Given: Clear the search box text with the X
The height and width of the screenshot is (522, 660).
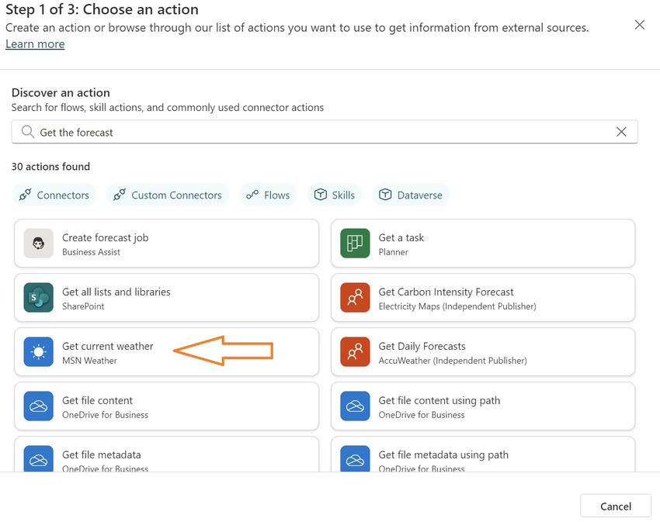Looking at the screenshot, I should (x=621, y=132).
